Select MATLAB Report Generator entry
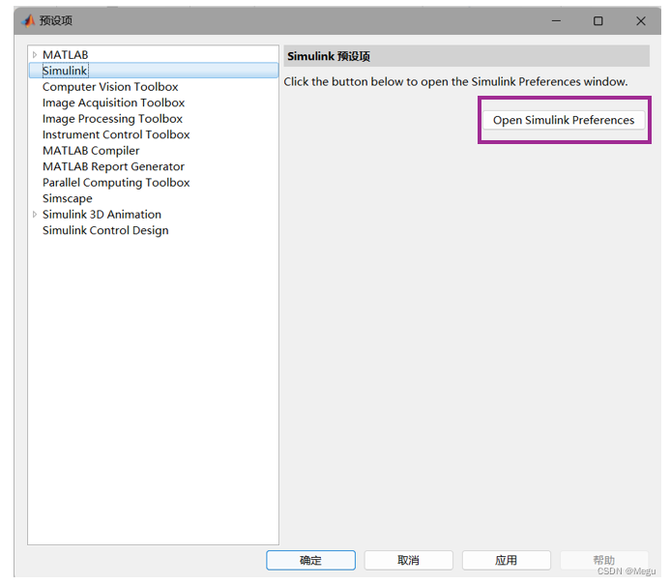670x585 pixels. point(114,166)
